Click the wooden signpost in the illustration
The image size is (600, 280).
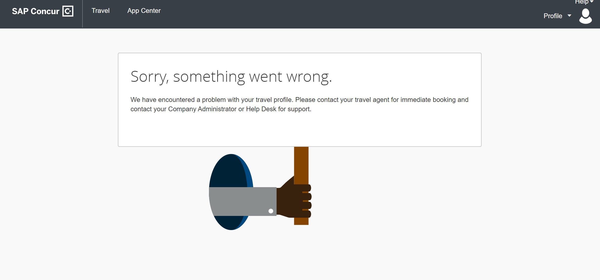(x=301, y=164)
